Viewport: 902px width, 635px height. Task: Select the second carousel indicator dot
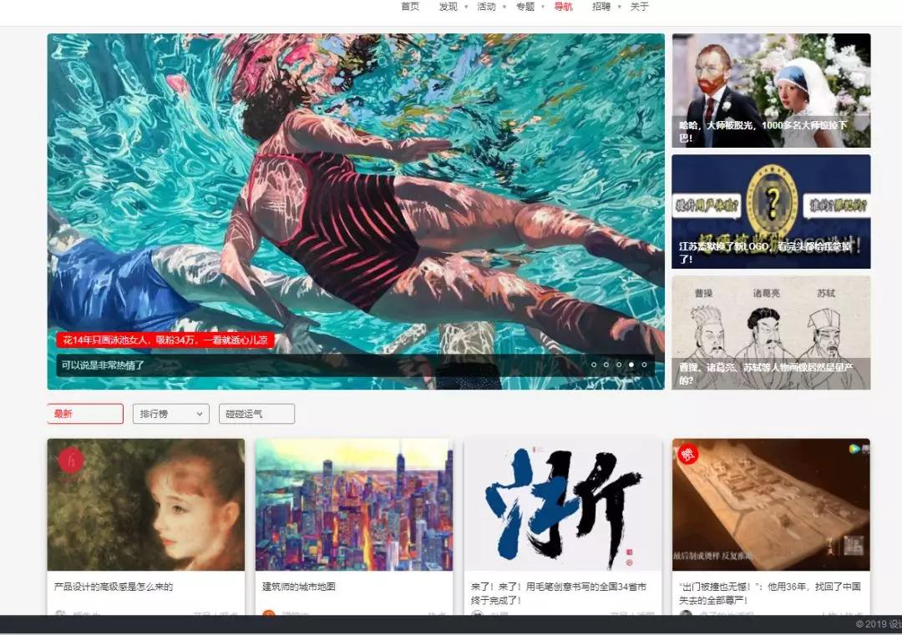(606, 365)
